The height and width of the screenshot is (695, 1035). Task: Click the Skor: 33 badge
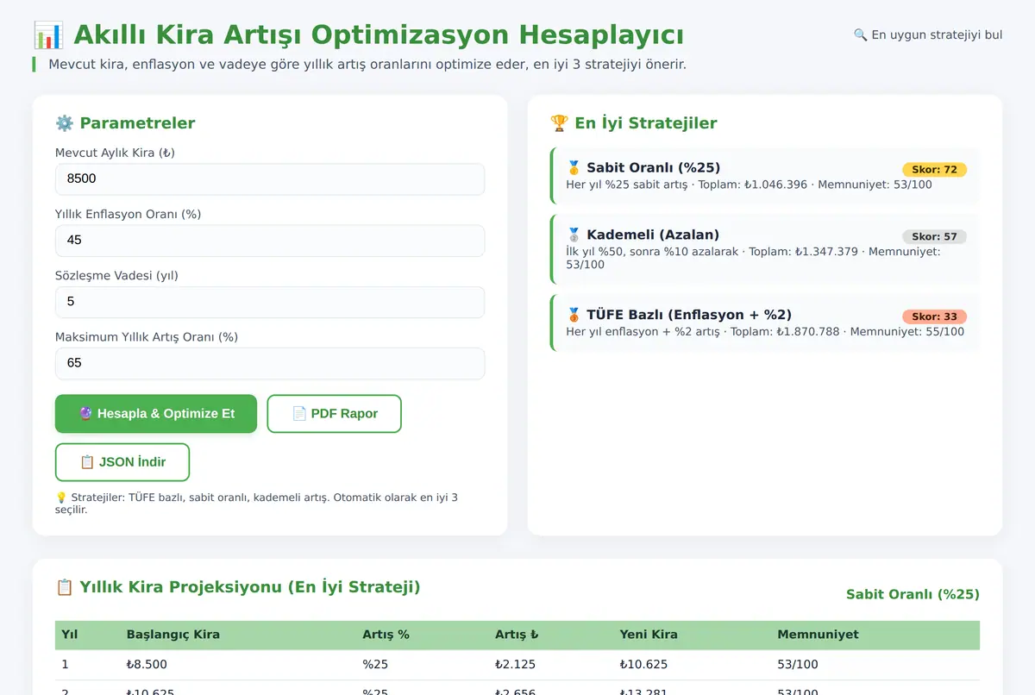(x=934, y=316)
